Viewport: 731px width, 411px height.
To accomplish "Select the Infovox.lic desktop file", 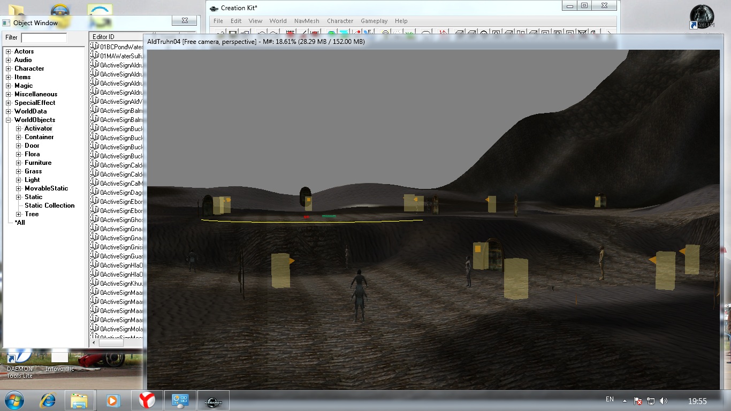I will point(60,362).
